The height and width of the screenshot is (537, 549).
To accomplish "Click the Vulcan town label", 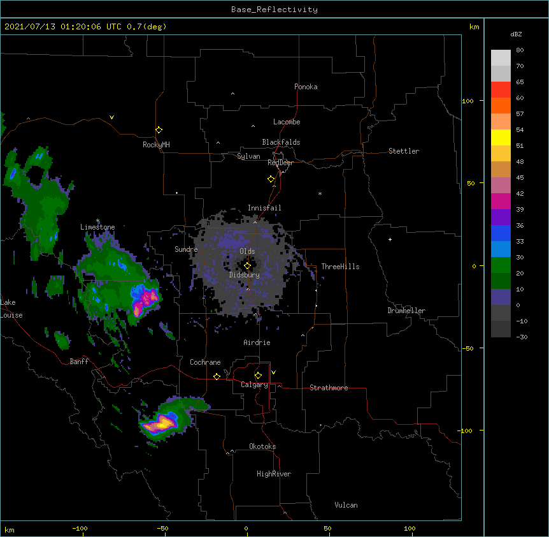I will point(346,505).
